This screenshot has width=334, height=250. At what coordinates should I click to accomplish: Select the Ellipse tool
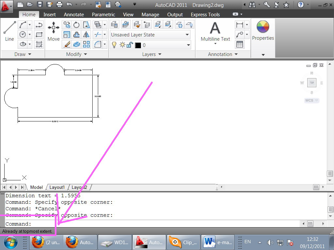[x=23, y=44]
